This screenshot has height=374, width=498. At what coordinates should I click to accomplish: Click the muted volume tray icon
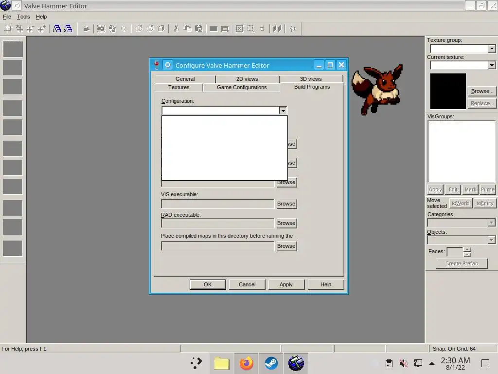click(x=403, y=363)
